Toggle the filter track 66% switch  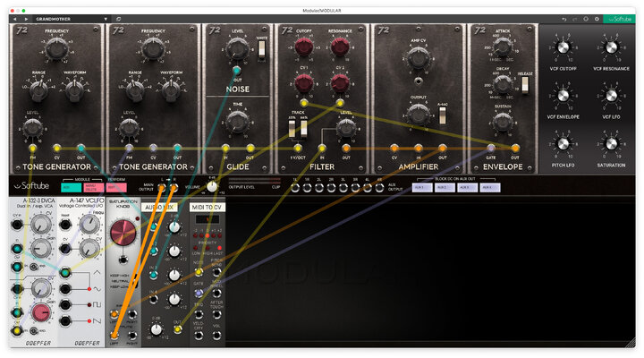click(x=304, y=129)
